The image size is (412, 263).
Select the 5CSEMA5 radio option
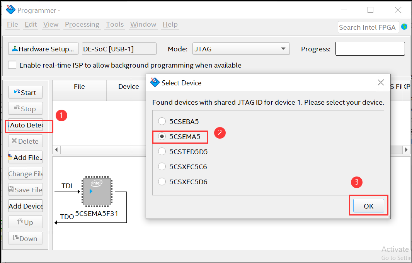point(162,136)
